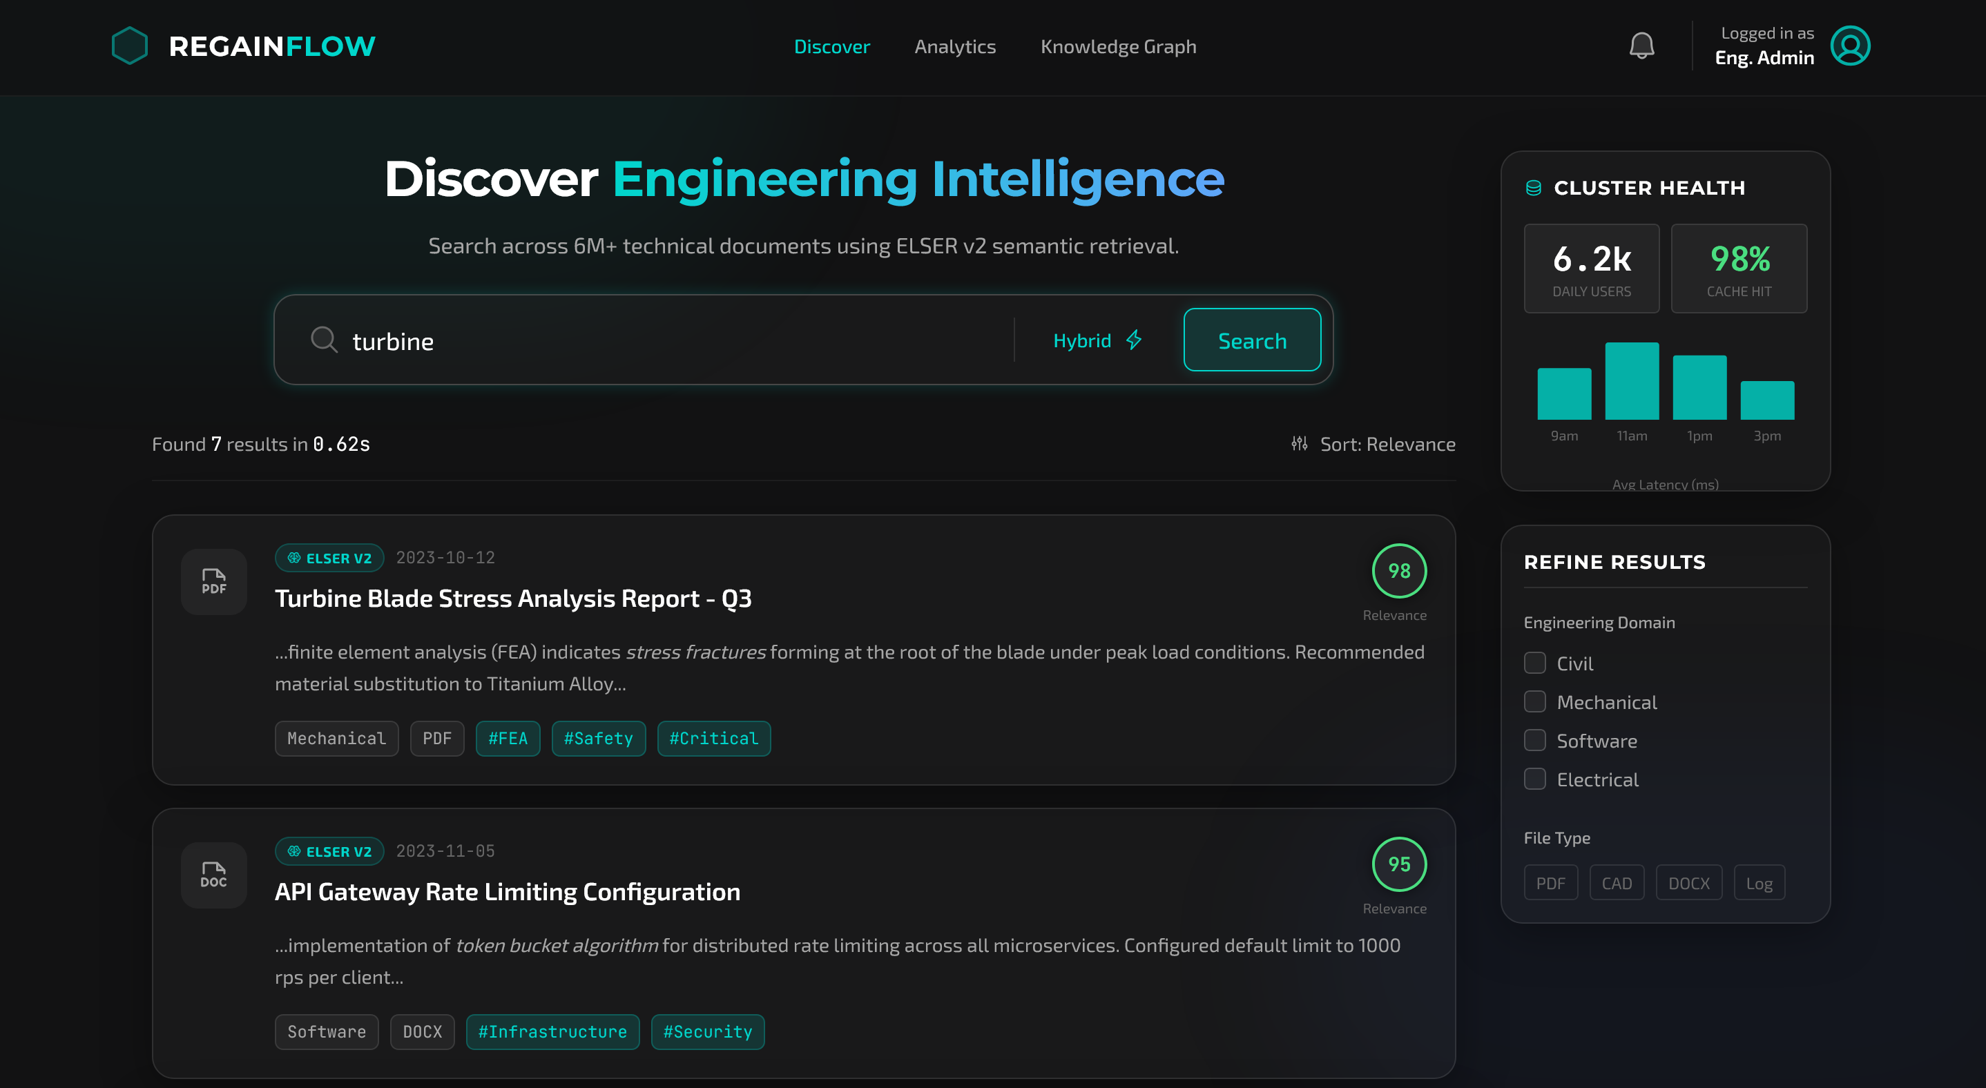Check the Software engineering domain
The width and height of the screenshot is (1986, 1088).
[x=1535, y=741]
